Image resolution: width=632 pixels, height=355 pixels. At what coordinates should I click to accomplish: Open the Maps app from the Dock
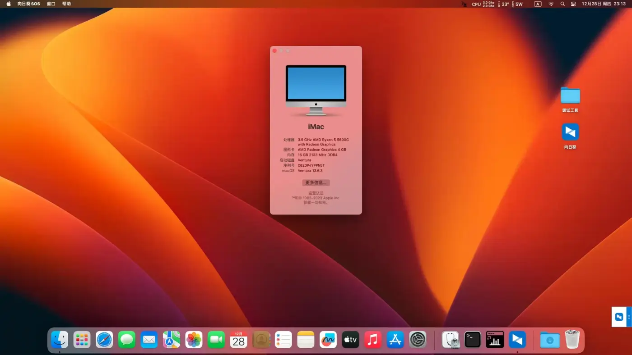[171, 340]
